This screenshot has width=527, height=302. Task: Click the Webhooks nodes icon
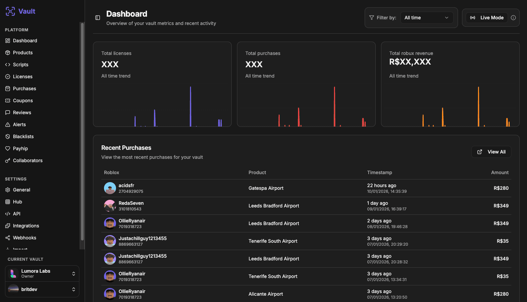8,238
